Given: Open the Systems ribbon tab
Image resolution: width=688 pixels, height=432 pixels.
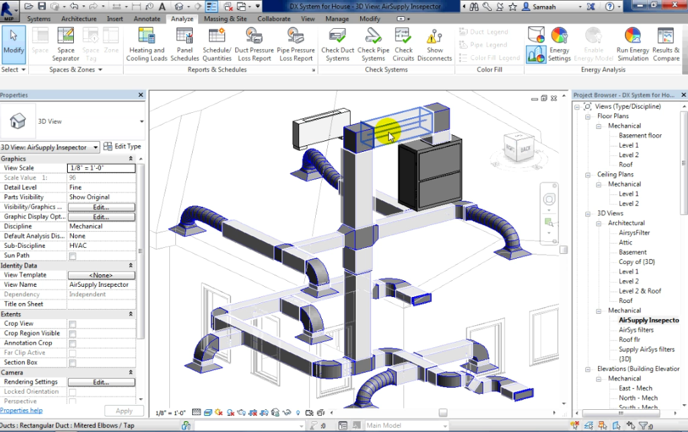Looking at the screenshot, I should tap(38, 19).
